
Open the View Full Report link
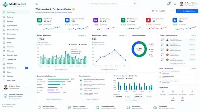[x=61, y=70]
